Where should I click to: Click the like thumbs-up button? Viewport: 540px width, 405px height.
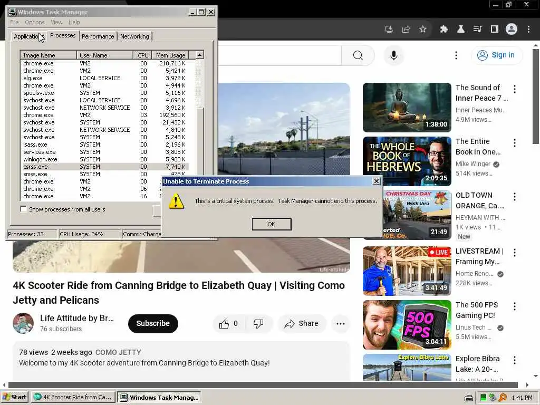coord(228,323)
